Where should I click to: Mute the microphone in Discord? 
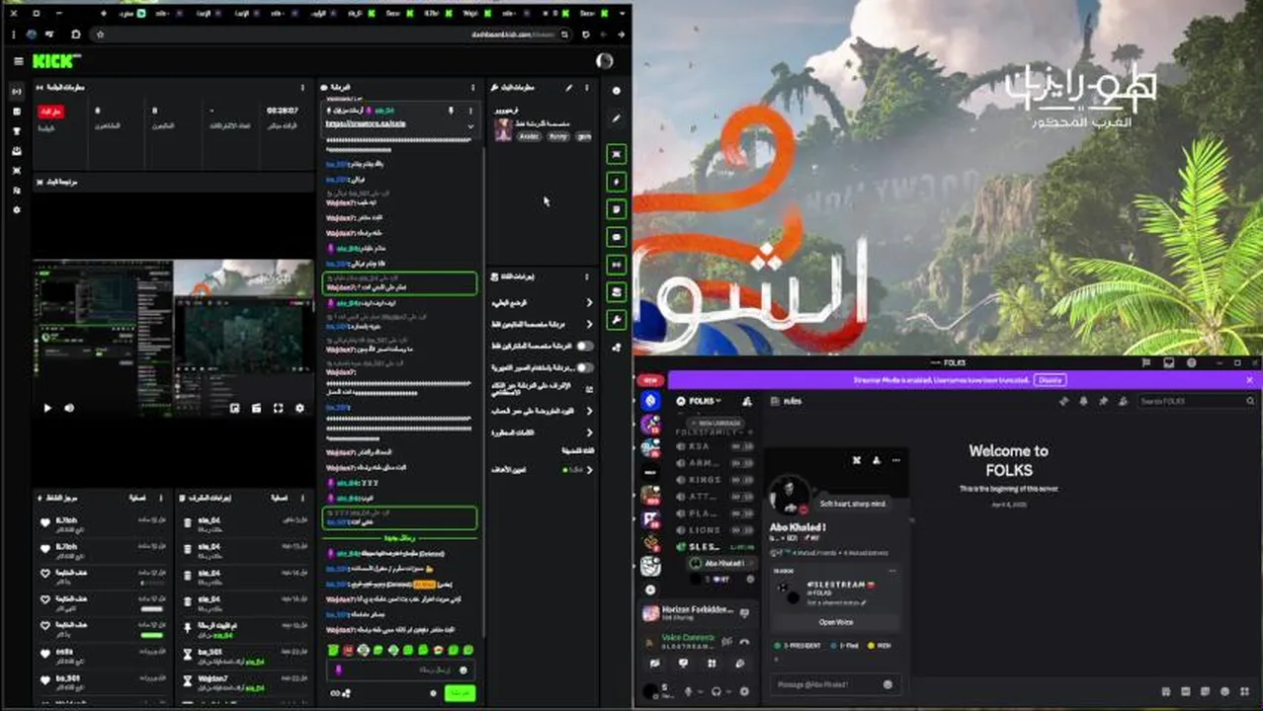[689, 691]
